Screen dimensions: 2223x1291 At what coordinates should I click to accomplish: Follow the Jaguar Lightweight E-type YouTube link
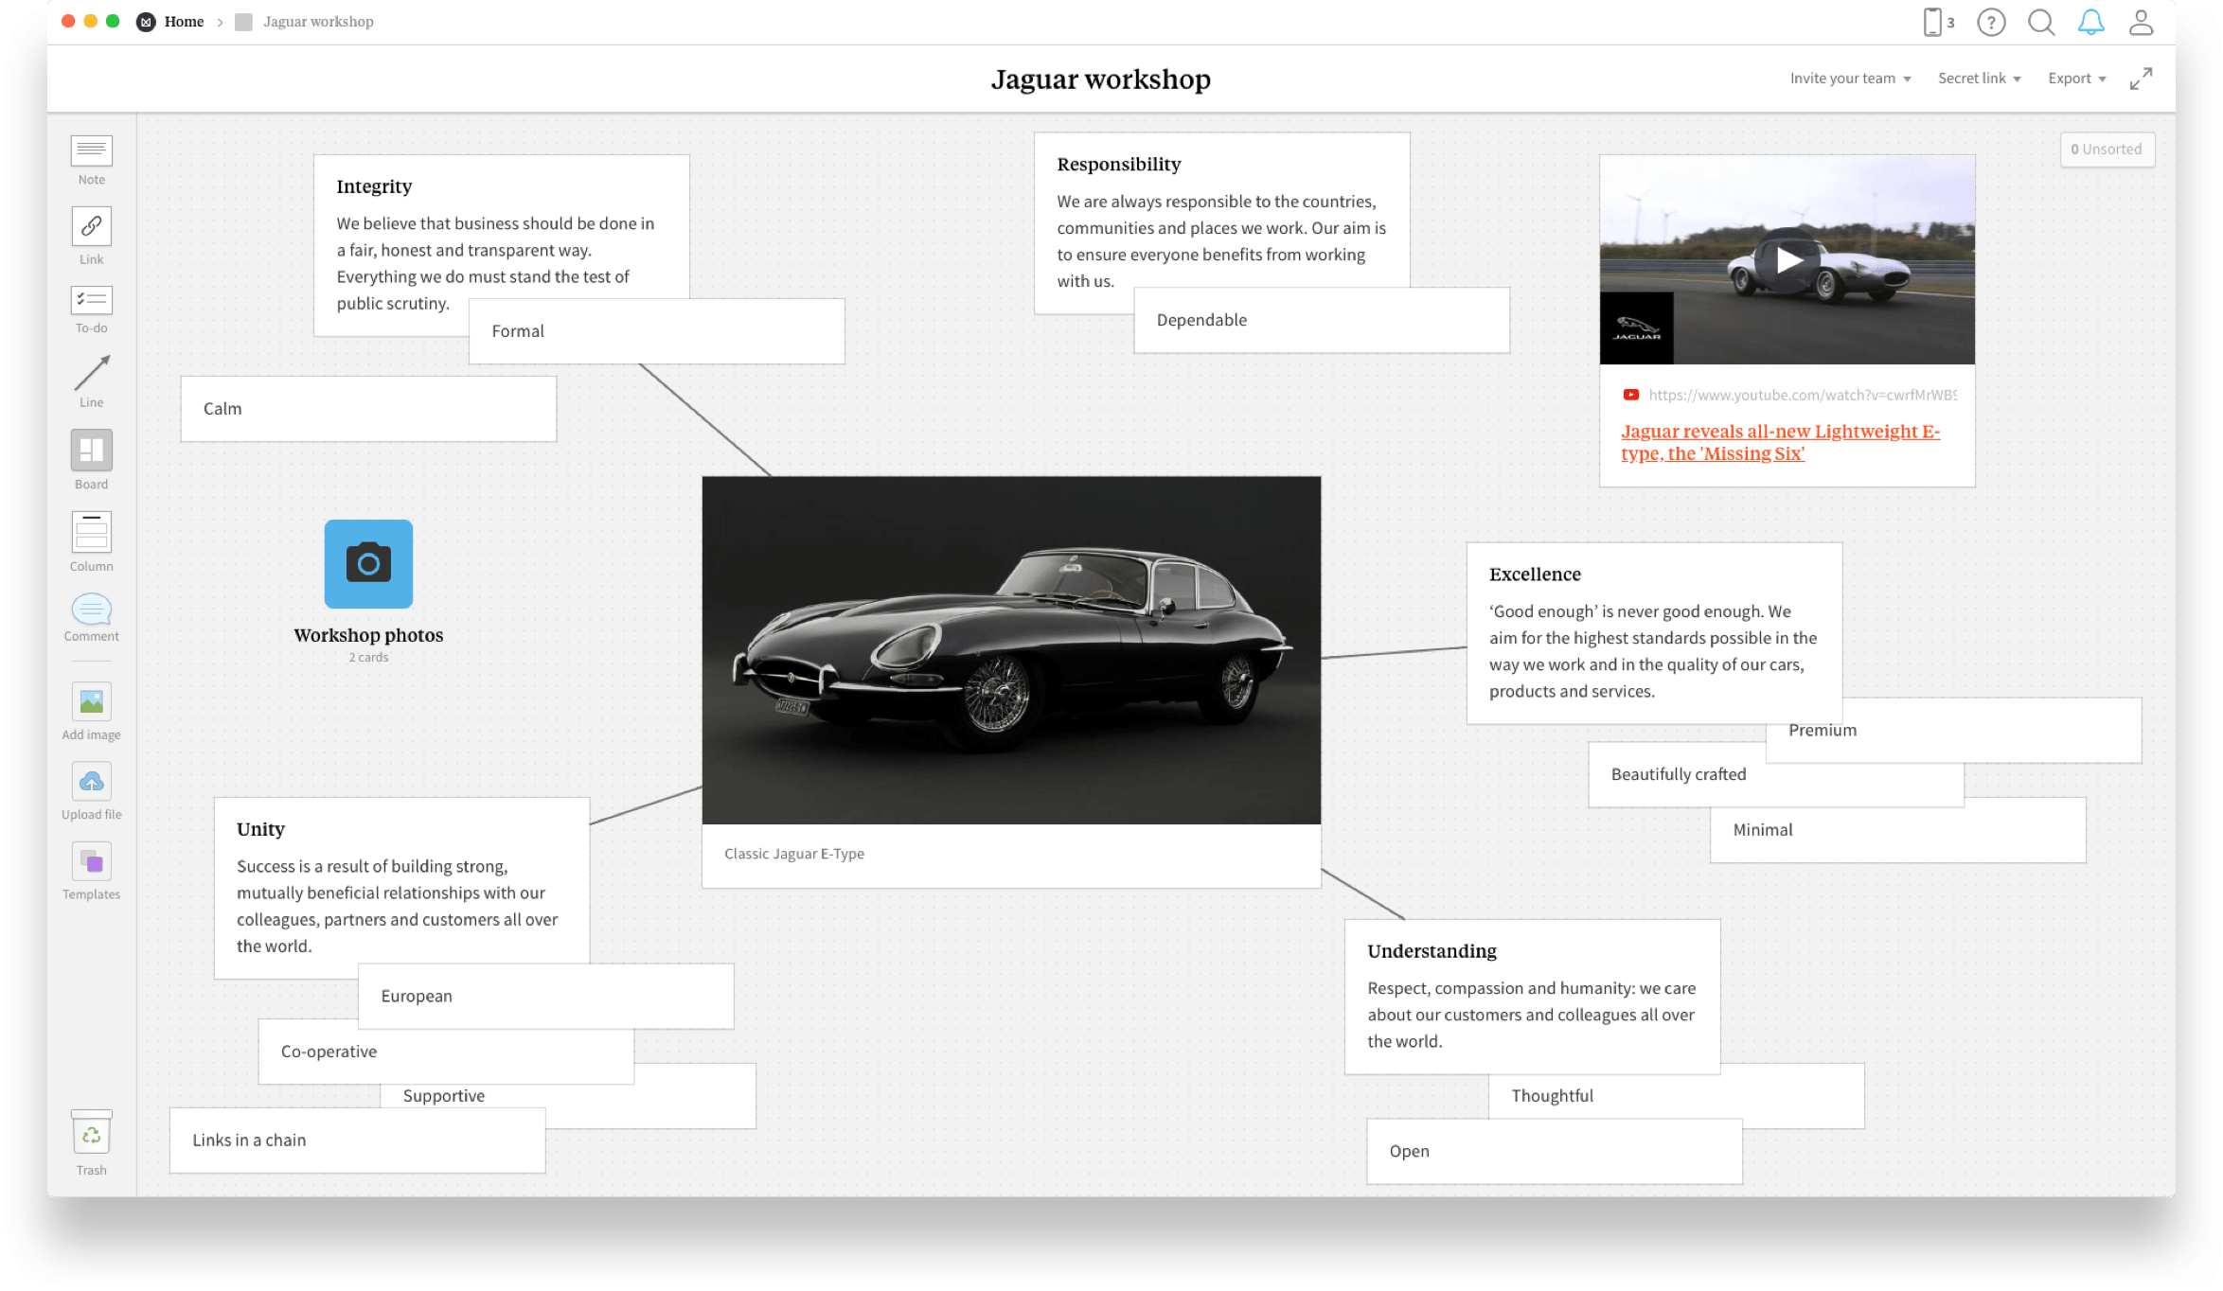[1780, 442]
